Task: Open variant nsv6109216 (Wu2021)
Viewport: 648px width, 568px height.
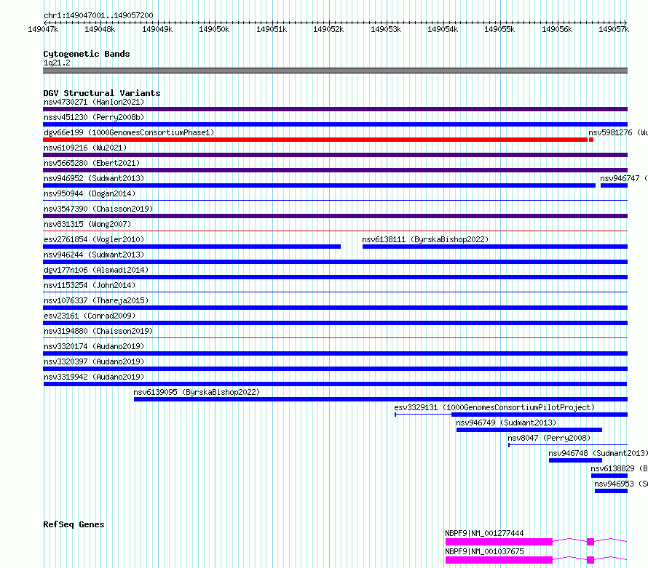Action: [x=85, y=148]
